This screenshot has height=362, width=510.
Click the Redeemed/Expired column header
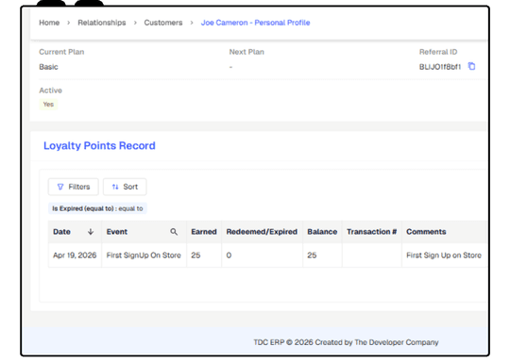(262, 232)
